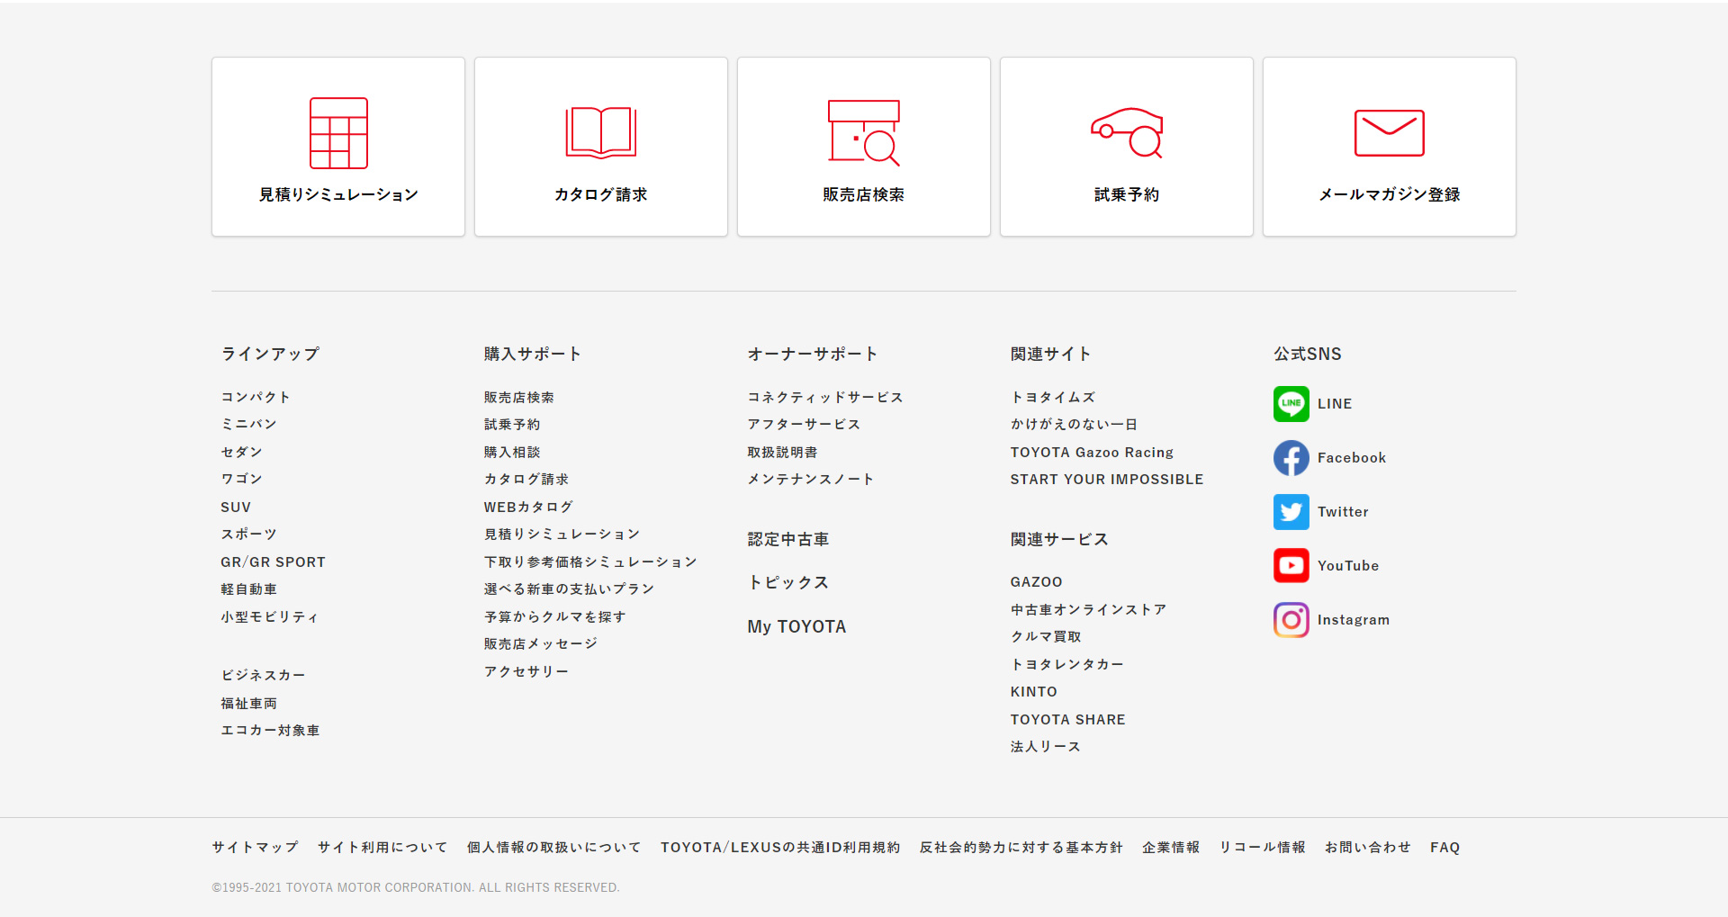Viewport: 1728px width, 917px height.
Task: Open TOYOTA Gazoo Racing link
Action: coord(1092,453)
